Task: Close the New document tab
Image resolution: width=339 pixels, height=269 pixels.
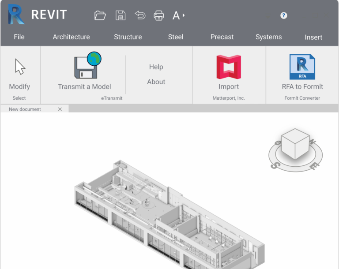Action: pyautogui.click(x=60, y=109)
